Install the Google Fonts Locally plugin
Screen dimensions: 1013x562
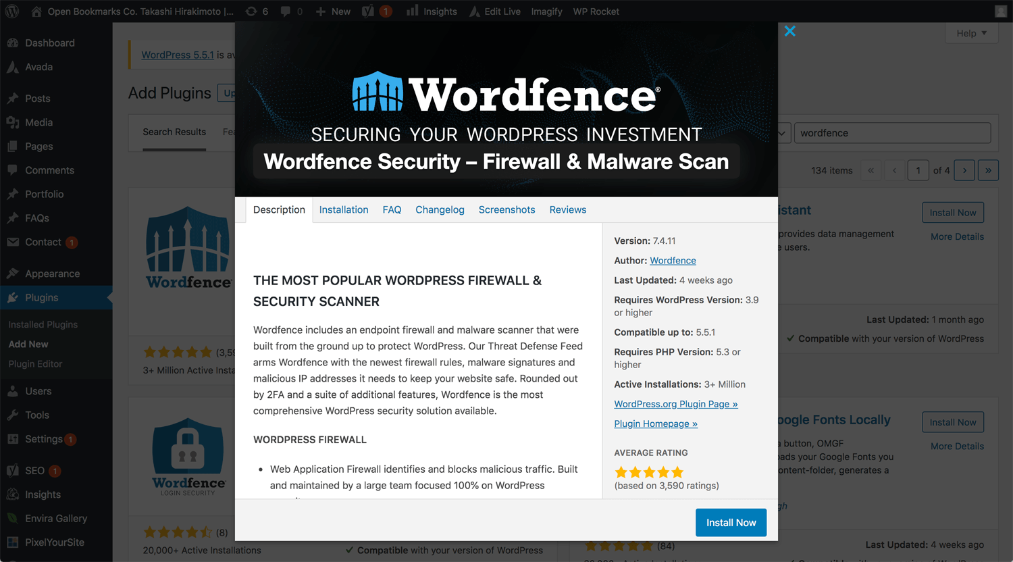point(953,422)
